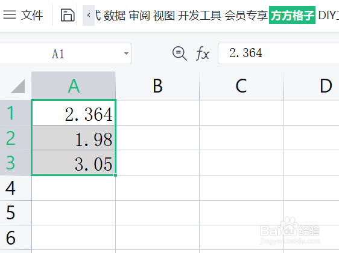339x253 pixels.
Task: Click empty cell A4
Action: pos(74,187)
